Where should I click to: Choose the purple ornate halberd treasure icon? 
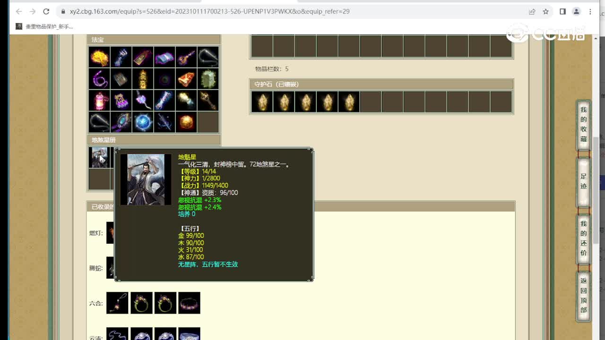[x=186, y=57]
